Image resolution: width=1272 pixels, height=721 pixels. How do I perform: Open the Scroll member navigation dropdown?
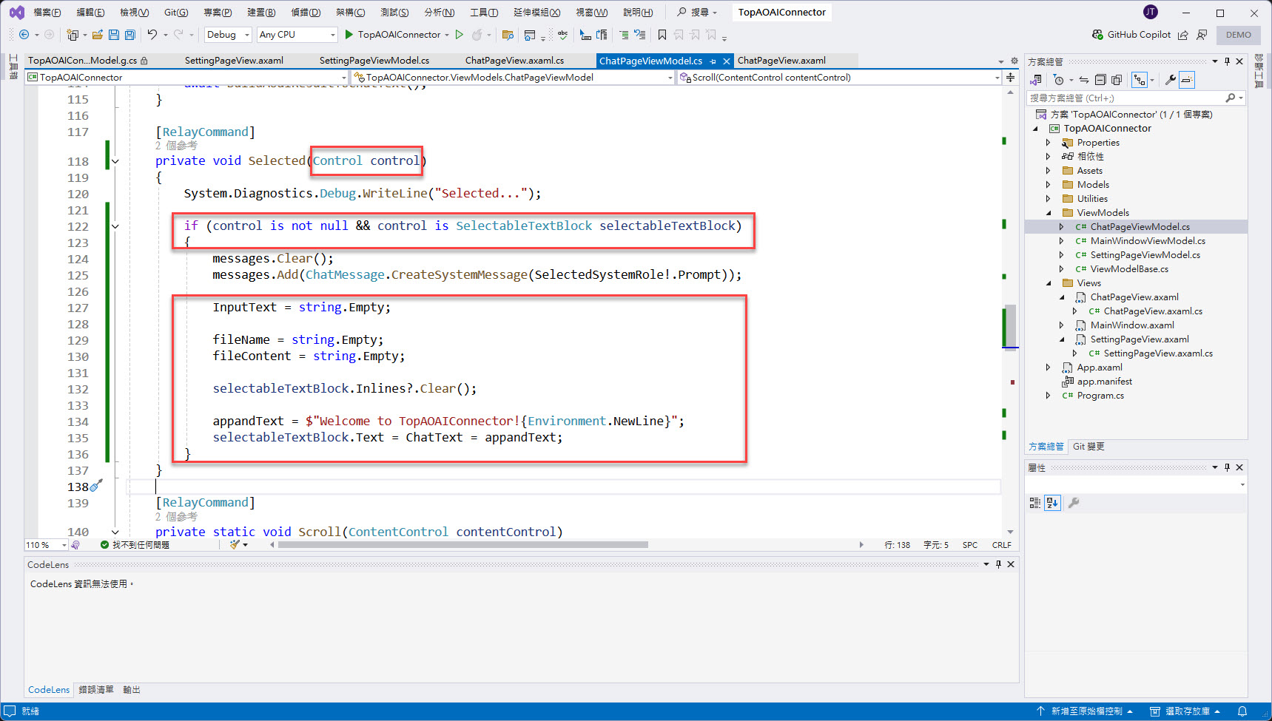839,77
